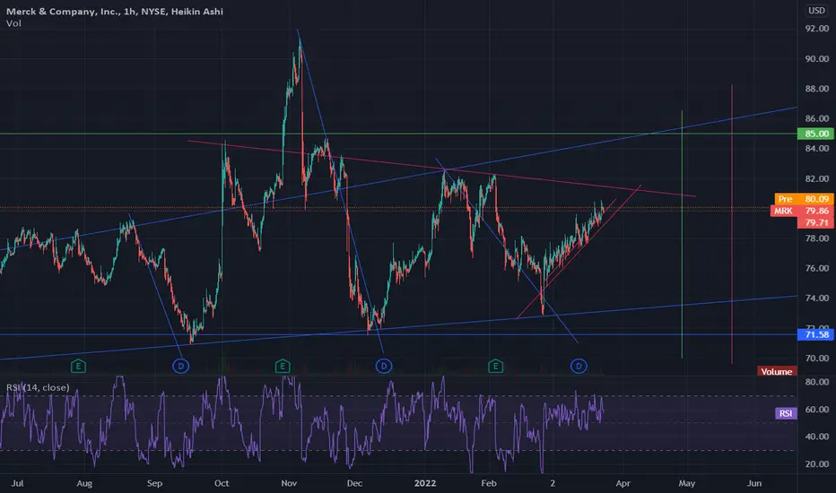Select the blue 71.58 price label
Image resolution: width=836 pixels, height=493 pixels.
(815, 334)
